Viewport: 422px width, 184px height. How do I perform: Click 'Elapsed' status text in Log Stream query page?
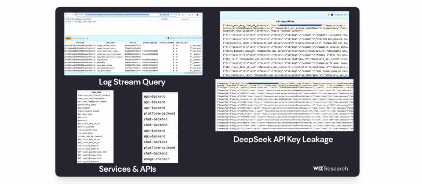coord(186,38)
